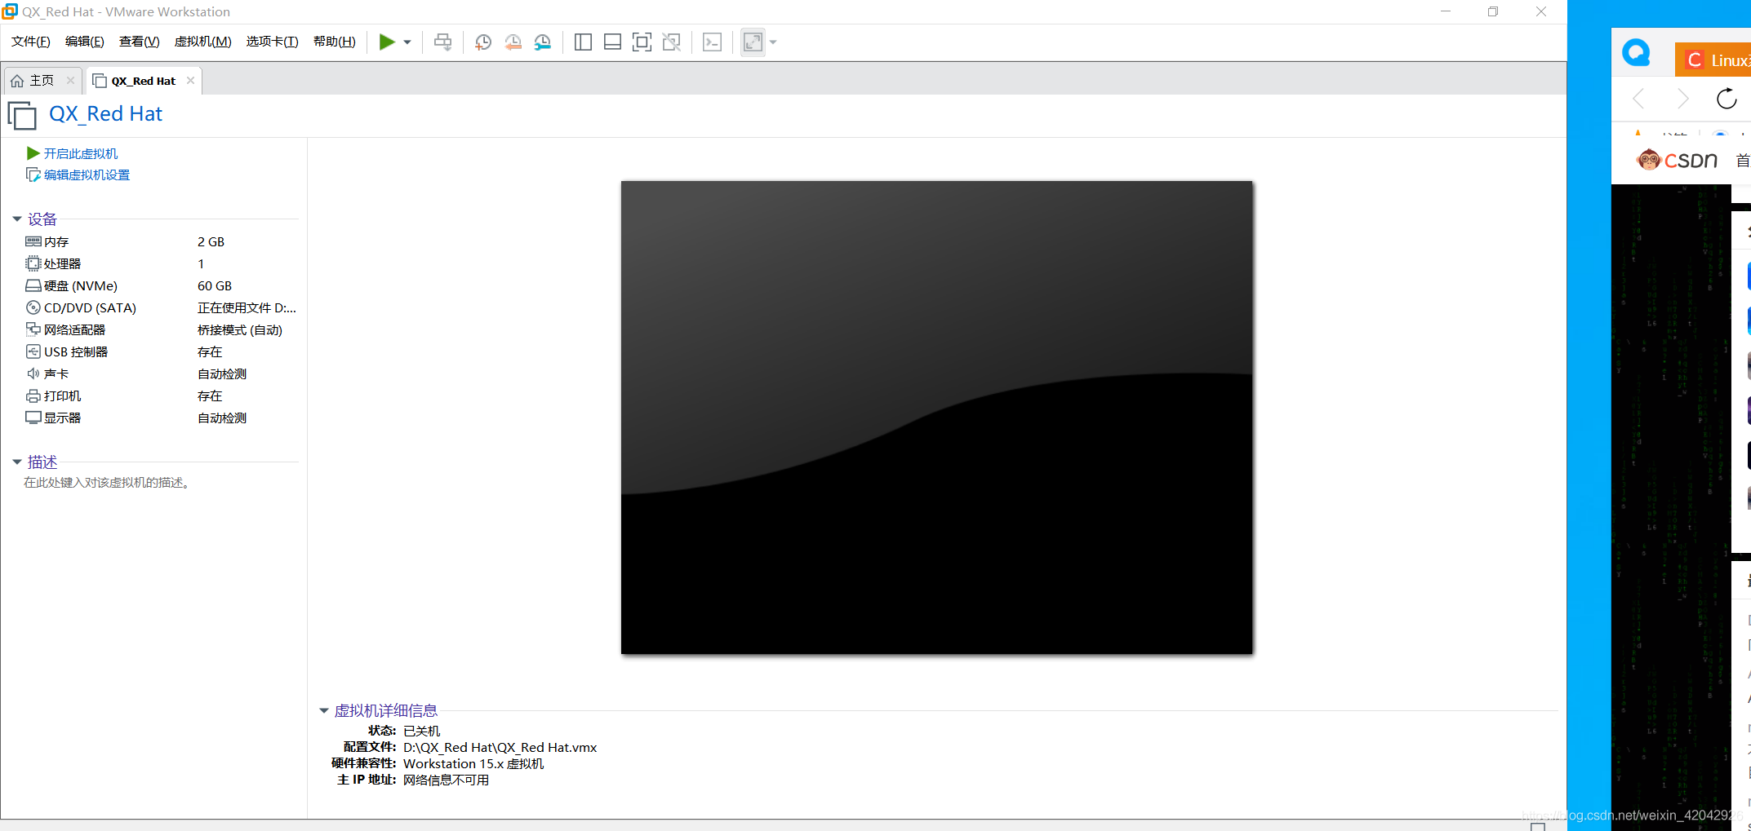Toggle the library sidebar view icon
The image size is (1751, 831).
(583, 42)
